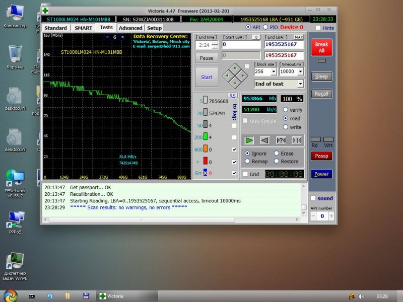The width and height of the screenshot is (403, 302).
Task: Click the reverse scan direction icon
Action: pos(265,140)
